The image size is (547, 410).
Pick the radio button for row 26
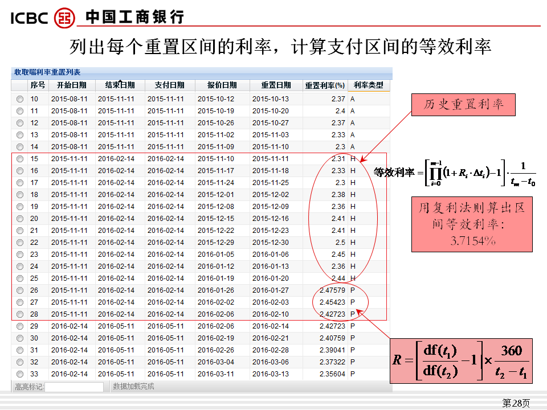(x=20, y=290)
